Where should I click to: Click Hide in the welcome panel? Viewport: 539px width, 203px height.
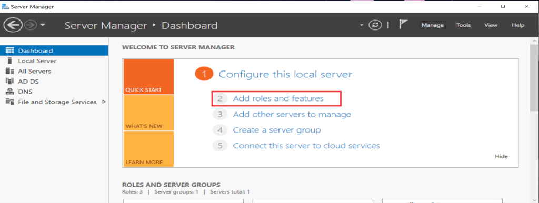[501, 156]
